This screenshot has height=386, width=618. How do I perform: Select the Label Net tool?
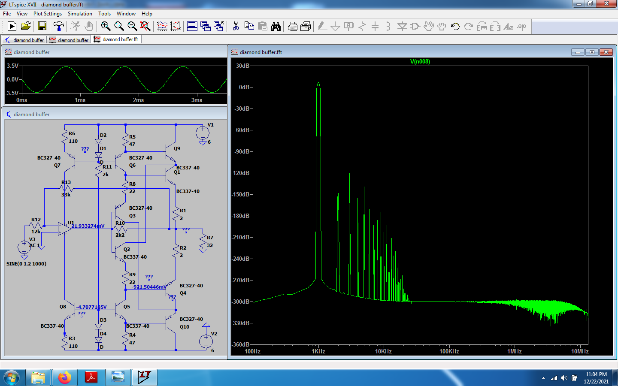pos(349,27)
